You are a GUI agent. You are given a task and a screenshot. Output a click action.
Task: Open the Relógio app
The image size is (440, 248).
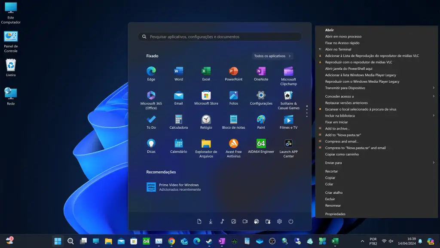pos(206,122)
